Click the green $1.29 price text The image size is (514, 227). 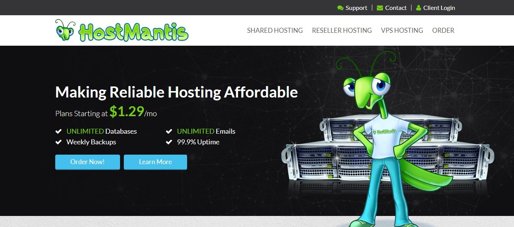tap(127, 111)
